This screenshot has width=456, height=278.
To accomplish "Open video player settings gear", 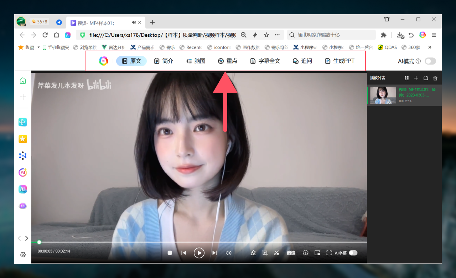I will click(x=305, y=253).
